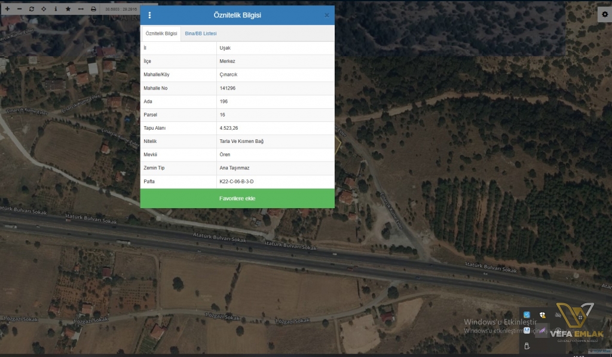Click the refresh map icon
Screen dimensions: 612x357
pyautogui.click(x=32, y=9)
